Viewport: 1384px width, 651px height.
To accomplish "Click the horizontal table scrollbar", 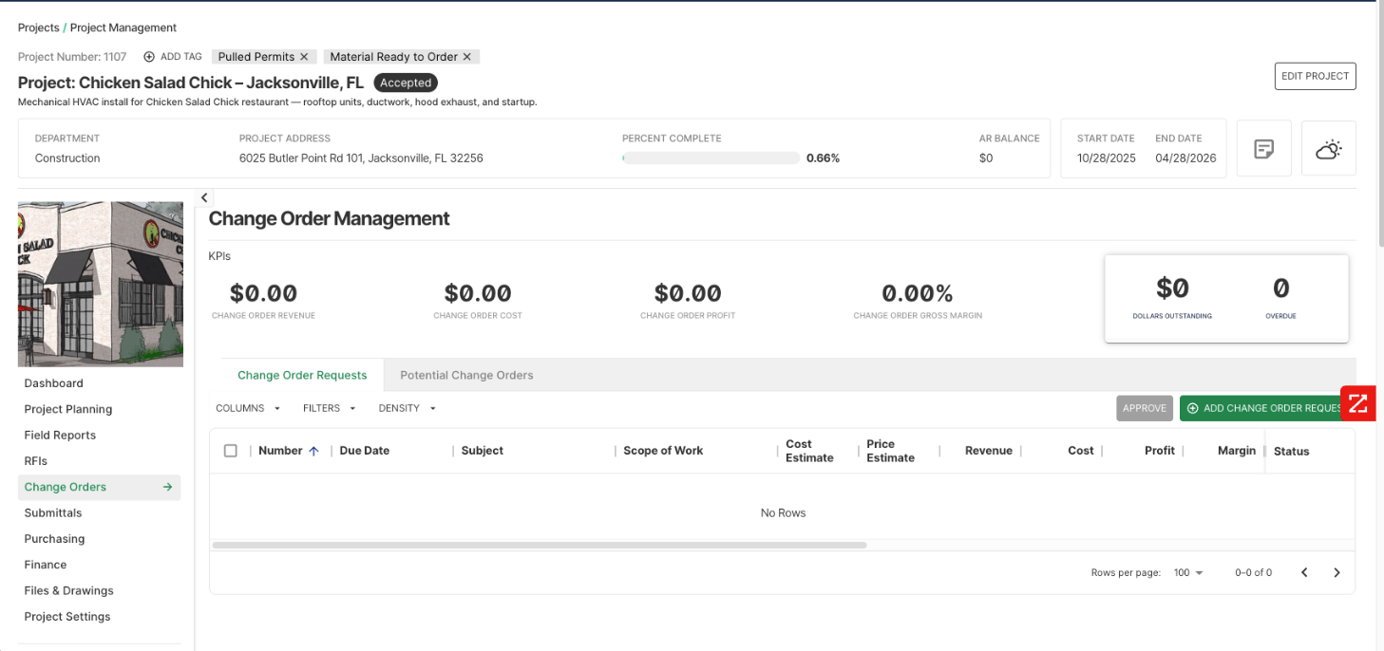I will (540, 545).
